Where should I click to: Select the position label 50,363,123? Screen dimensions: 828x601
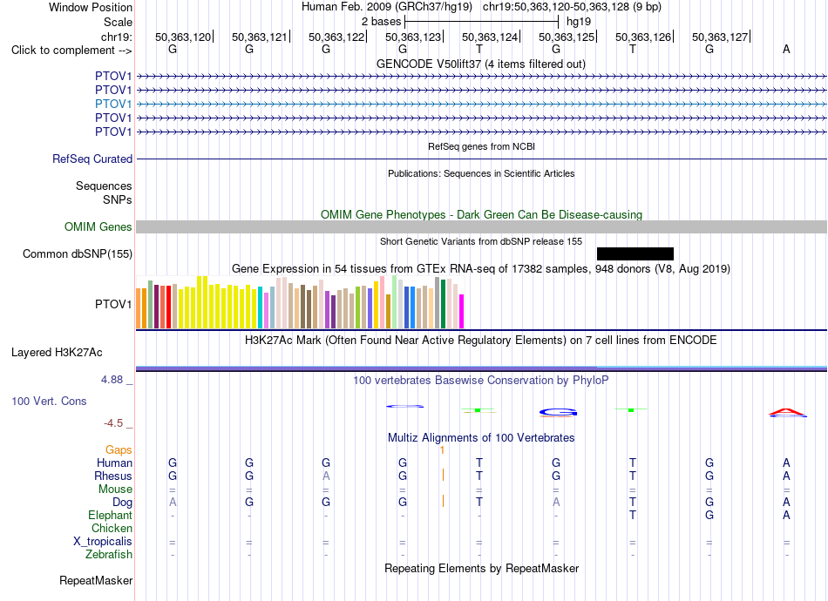pos(413,37)
